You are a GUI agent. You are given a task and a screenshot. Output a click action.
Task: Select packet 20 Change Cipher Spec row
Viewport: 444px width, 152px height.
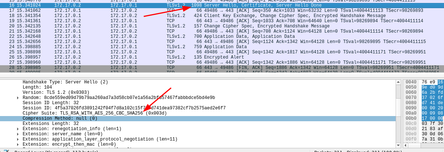(223, 26)
